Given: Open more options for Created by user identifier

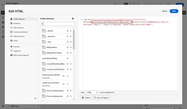Looking at the screenshot, I should (x=68, y=84).
